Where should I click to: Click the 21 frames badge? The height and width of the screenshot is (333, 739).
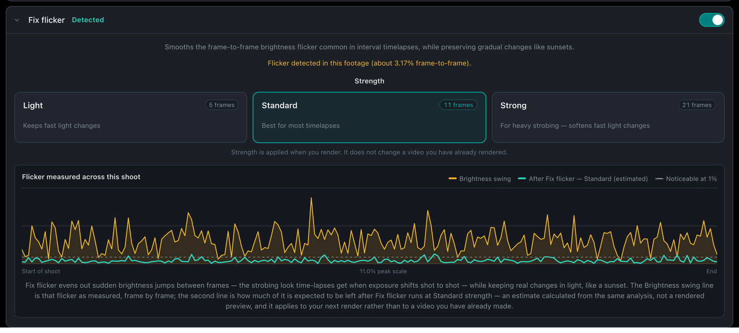(x=697, y=105)
